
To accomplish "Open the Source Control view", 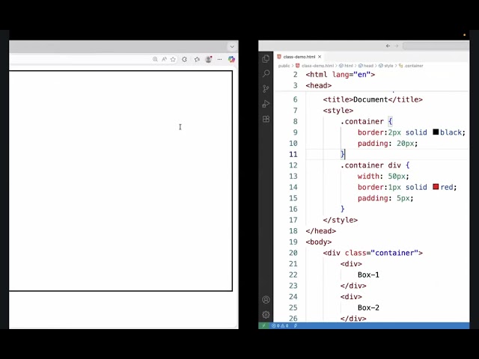I will [x=266, y=88].
